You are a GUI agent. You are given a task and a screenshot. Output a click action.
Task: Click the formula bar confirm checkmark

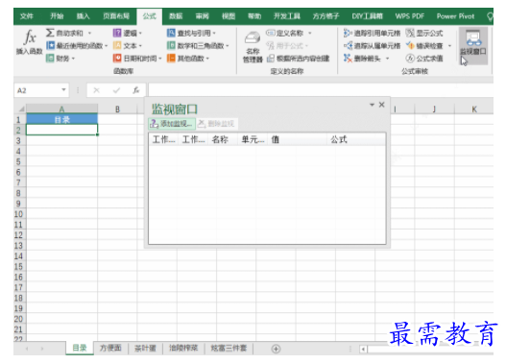(x=116, y=90)
